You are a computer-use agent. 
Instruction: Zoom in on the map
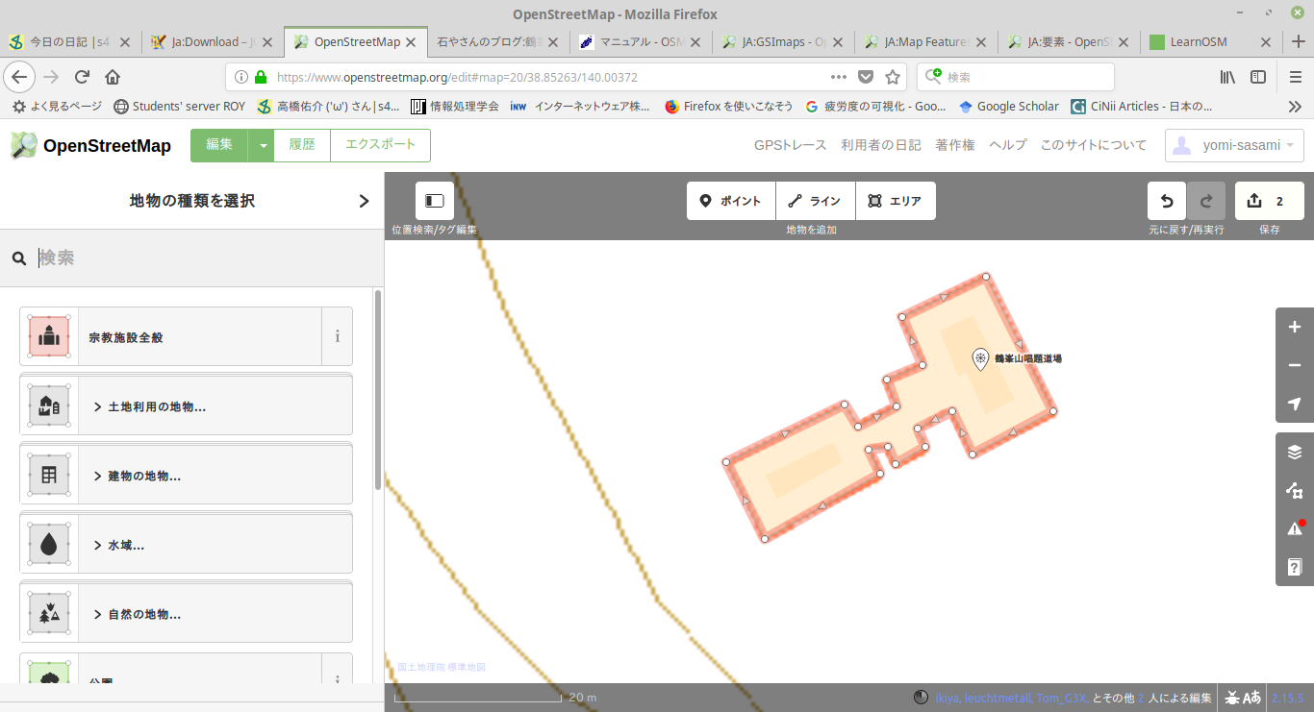1294,328
